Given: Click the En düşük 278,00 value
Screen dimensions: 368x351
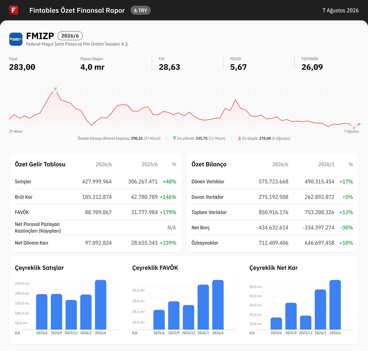Looking at the screenshot, I should (x=265, y=139).
